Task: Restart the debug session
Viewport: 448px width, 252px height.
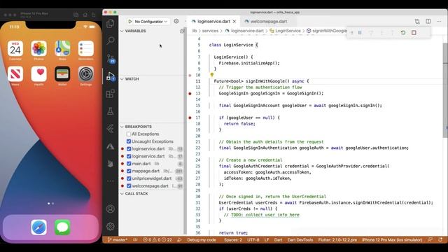Action: [x=403, y=33]
